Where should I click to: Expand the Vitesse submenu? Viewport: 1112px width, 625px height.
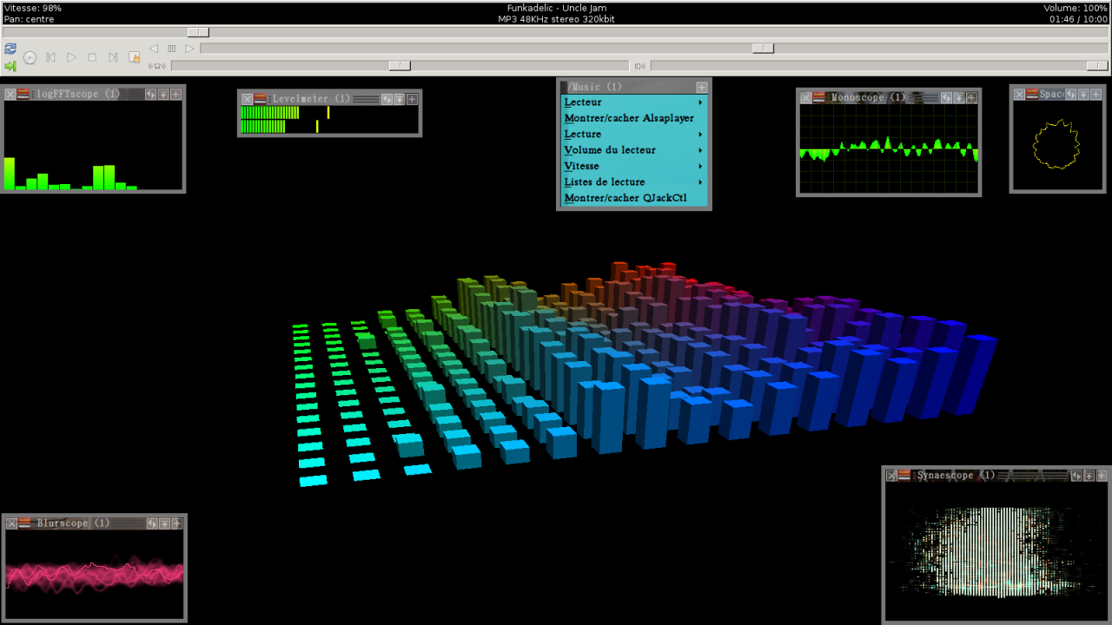(608, 166)
